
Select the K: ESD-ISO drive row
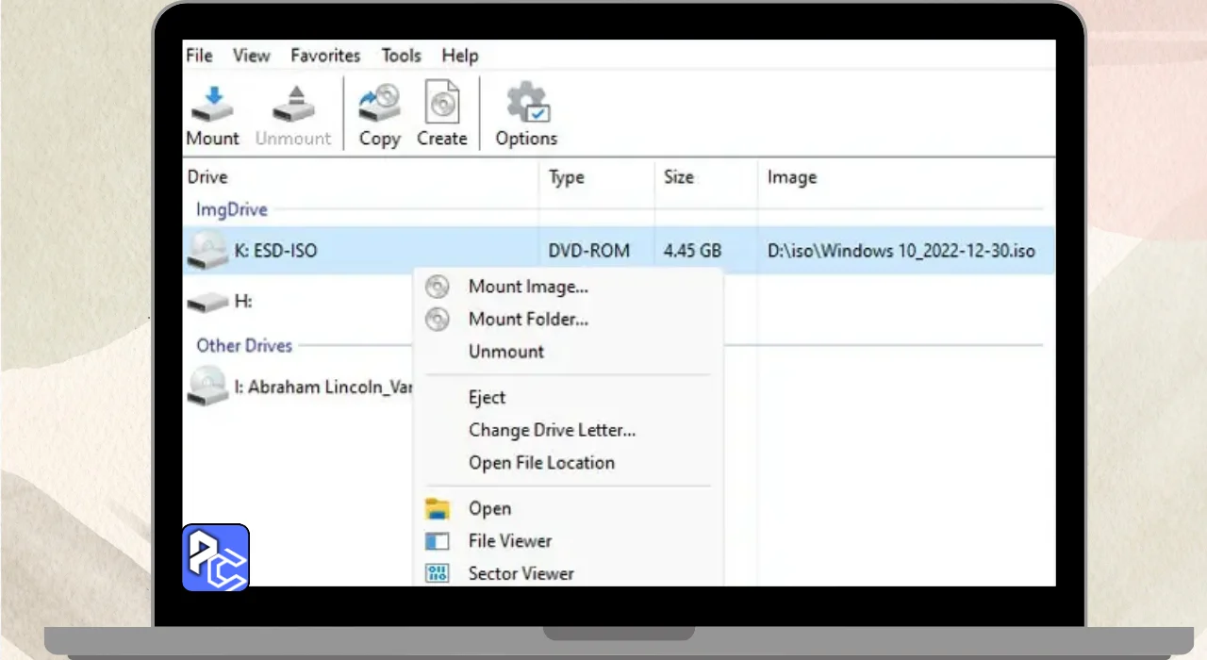619,251
